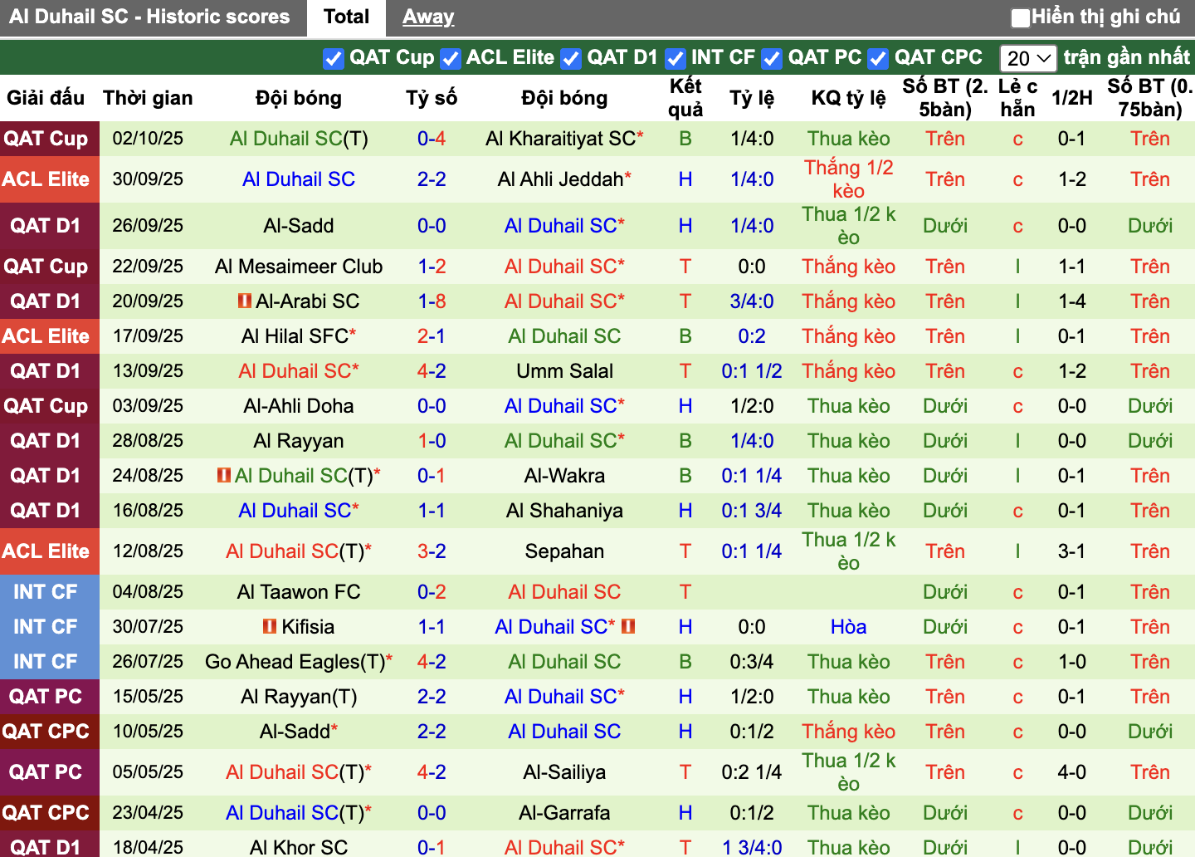The width and height of the screenshot is (1195, 857).
Task: Click date 23/04/25 in Al-Garrafa row
Action: [148, 813]
